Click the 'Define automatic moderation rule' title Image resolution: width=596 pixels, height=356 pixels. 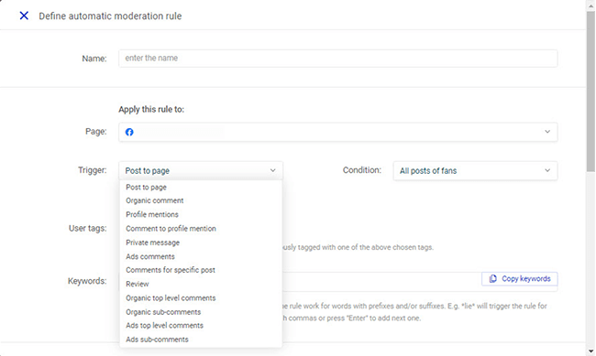(110, 16)
